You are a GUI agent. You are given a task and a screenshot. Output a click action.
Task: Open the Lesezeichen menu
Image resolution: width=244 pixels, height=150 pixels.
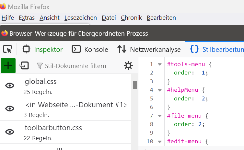click(80, 18)
